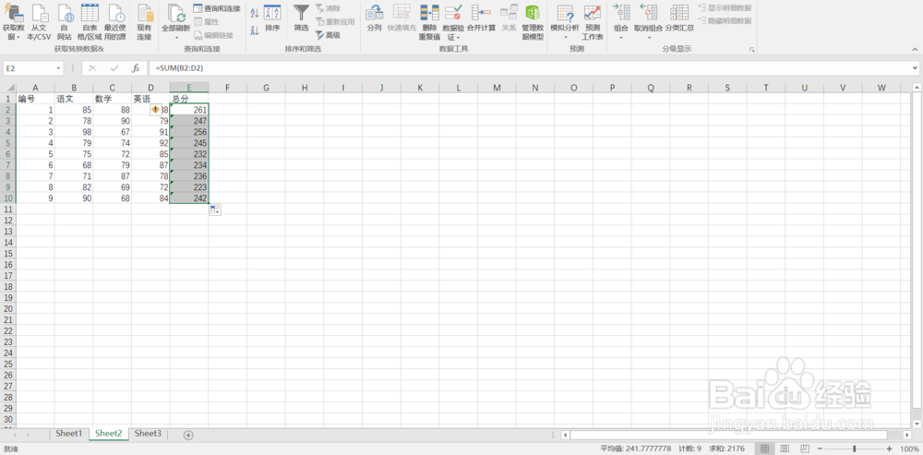
Task: Click horizontal scrollbar right arrow
Action: click(907, 435)
